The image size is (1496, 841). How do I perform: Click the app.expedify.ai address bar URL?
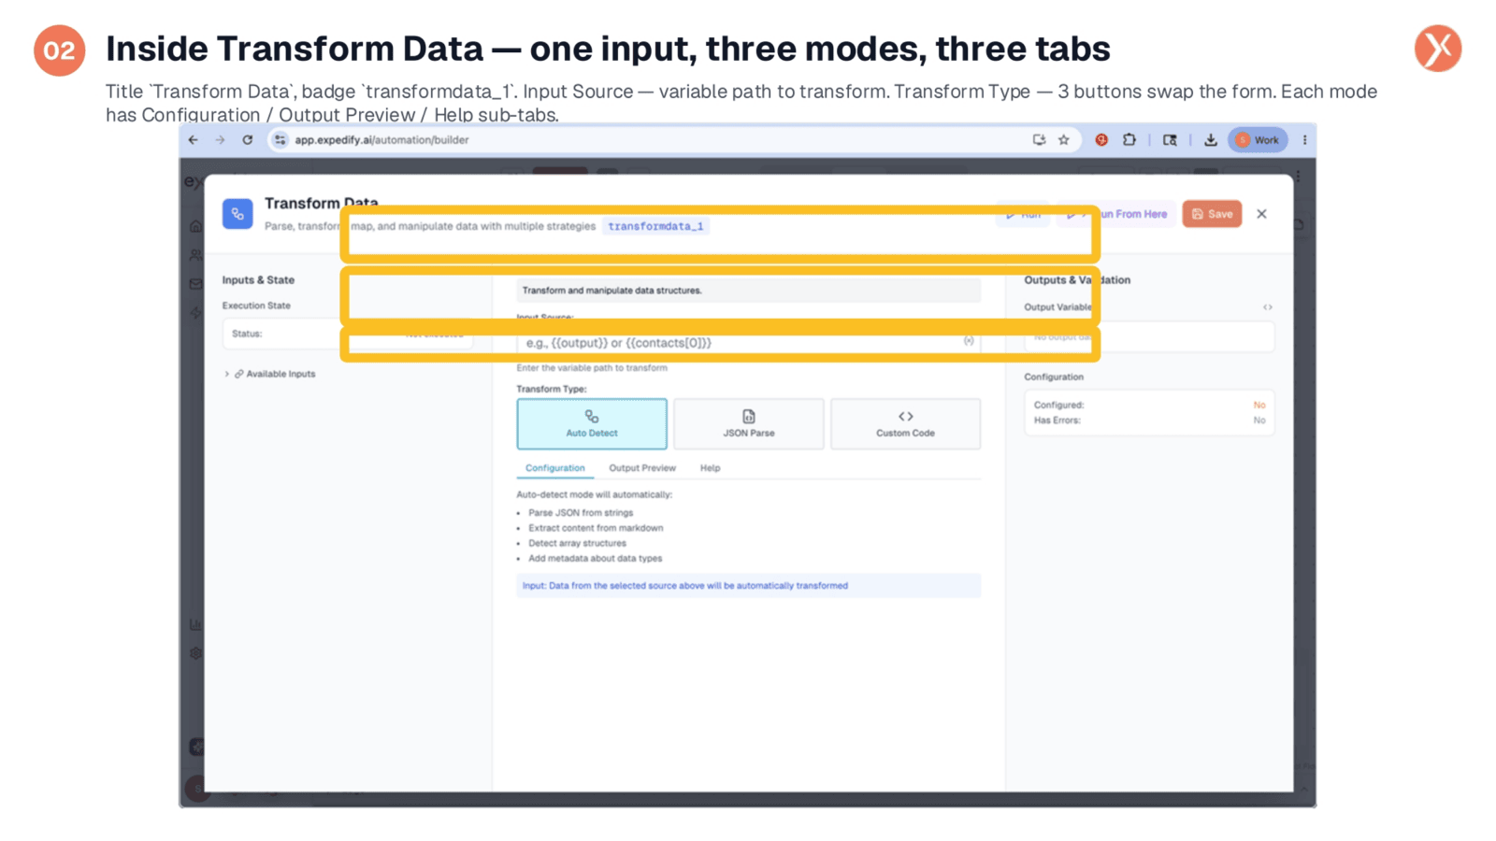click(x=381, y=140)
